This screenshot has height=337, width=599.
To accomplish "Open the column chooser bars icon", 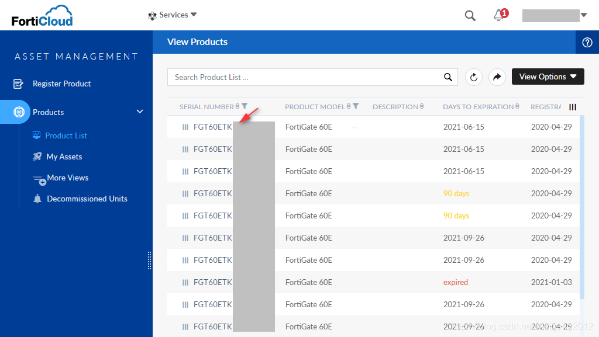I will (572, 107).
